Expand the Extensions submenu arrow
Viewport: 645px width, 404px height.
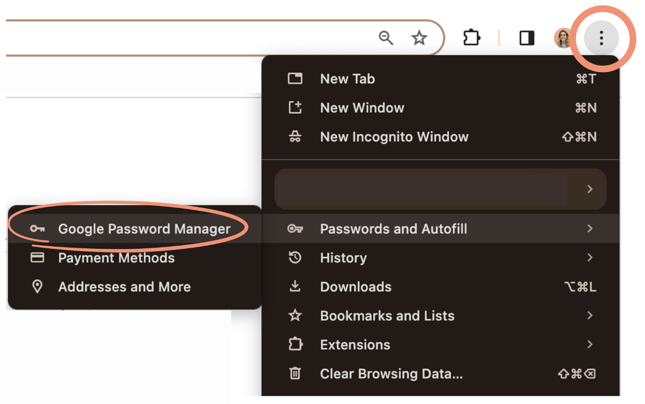(590, 345)
